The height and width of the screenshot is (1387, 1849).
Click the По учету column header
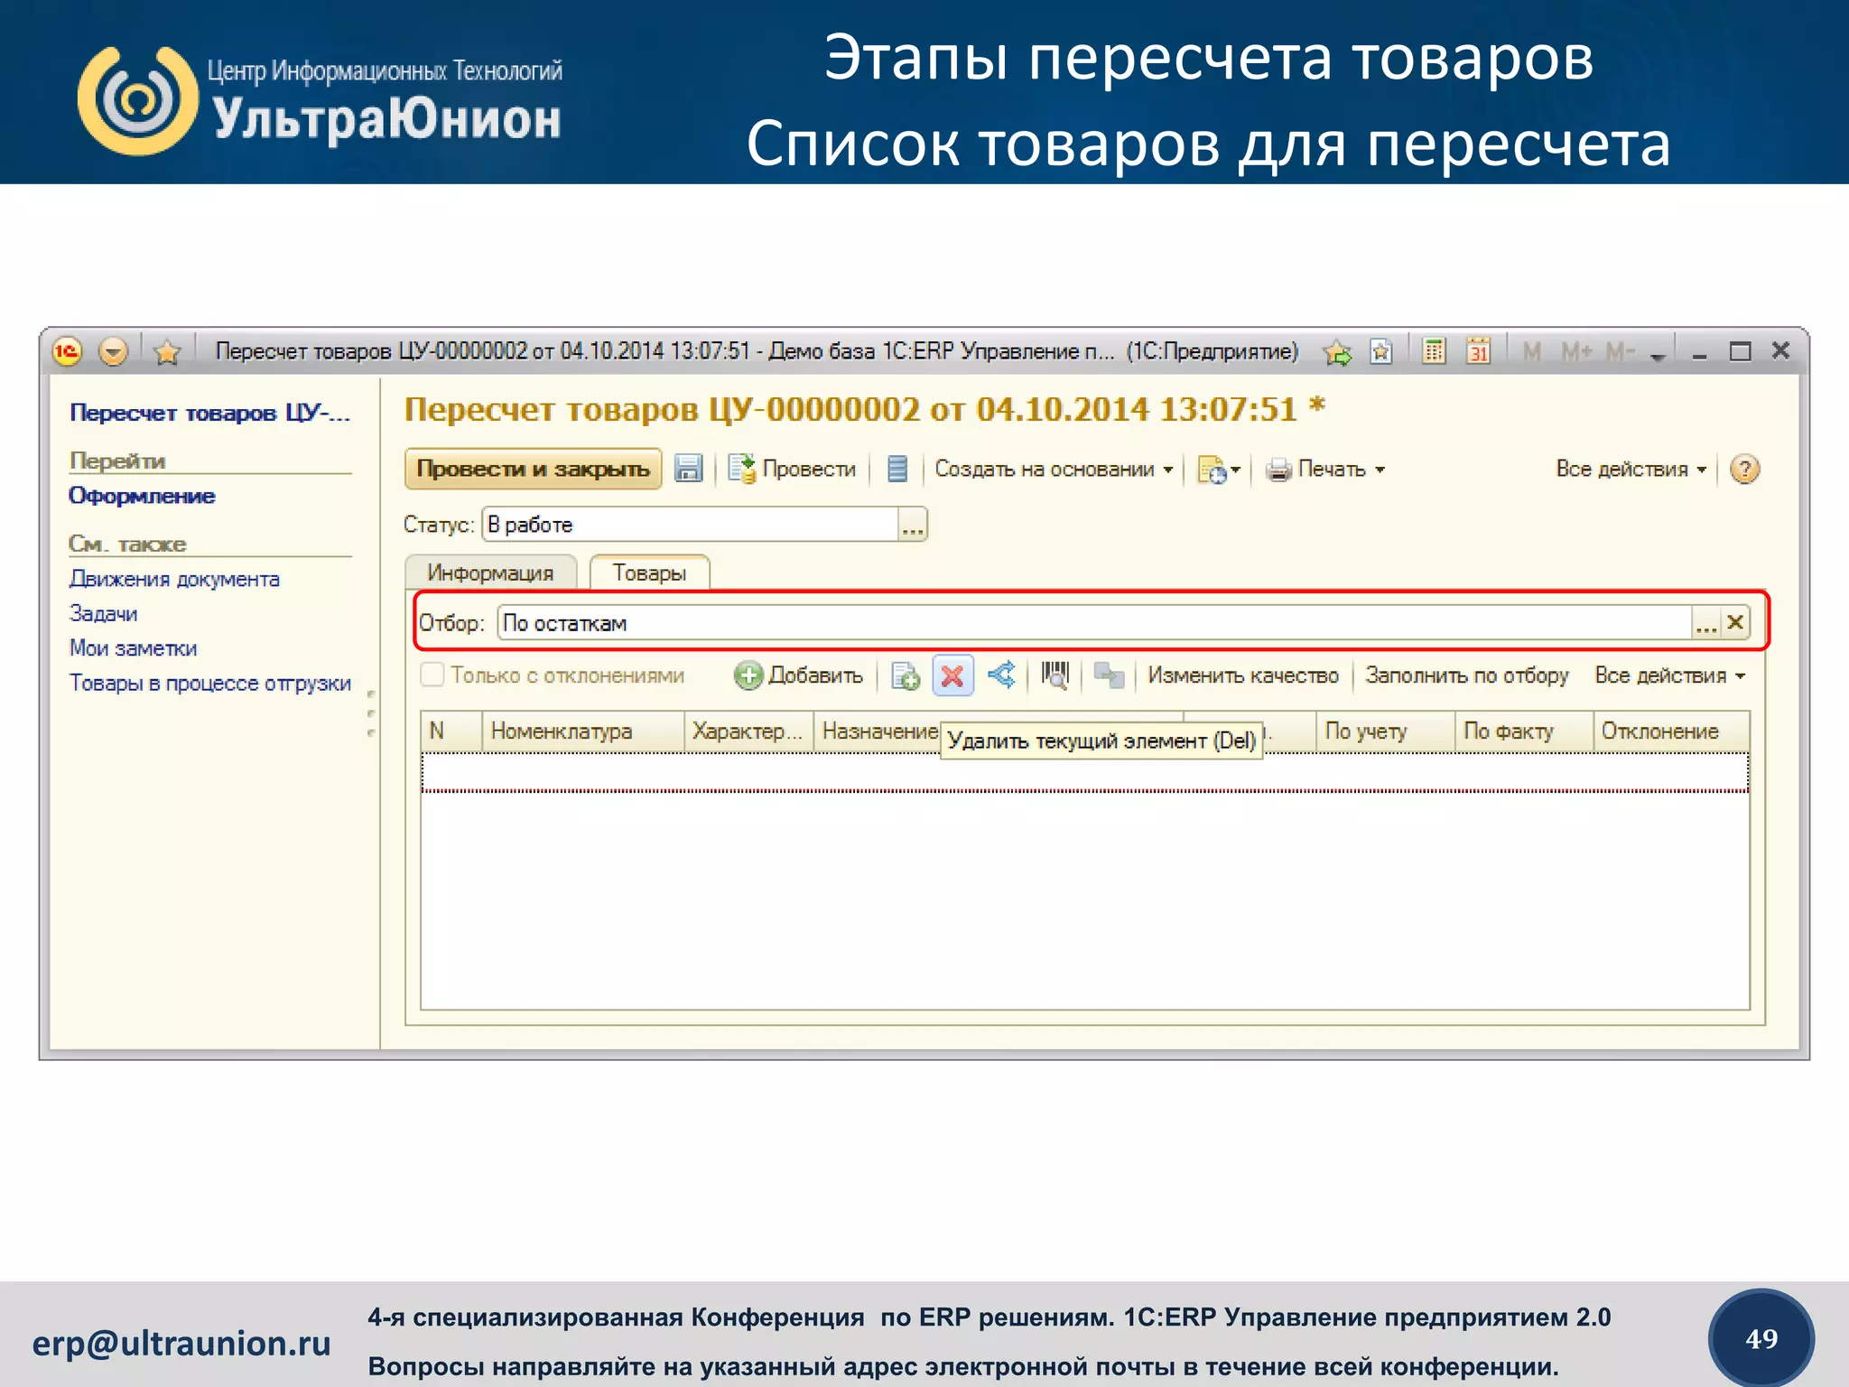click(1386, 731)
